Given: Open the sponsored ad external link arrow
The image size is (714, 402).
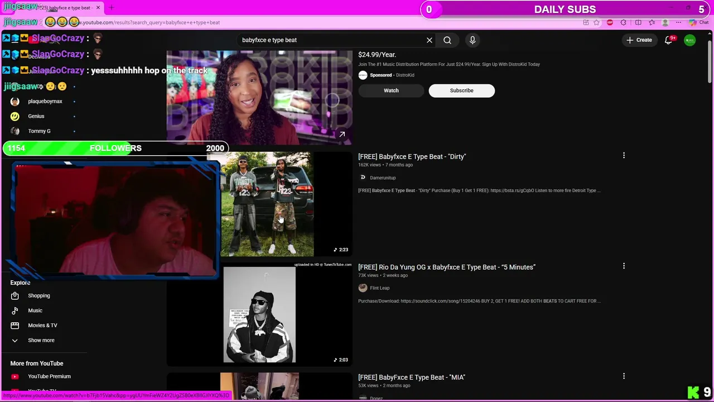Looking at the screenshot, I should pyautogui.click(x=342, y=134).
